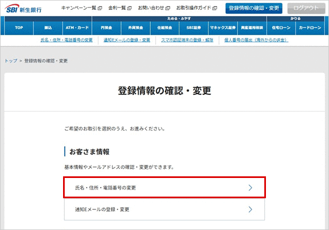Select the 住宅ローン tab

[281, 27]
